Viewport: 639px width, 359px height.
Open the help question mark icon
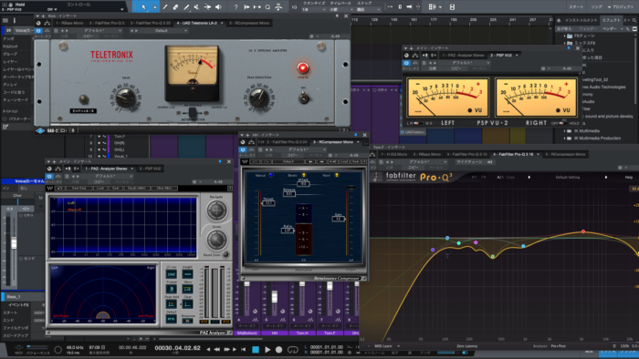coord(236,7)
